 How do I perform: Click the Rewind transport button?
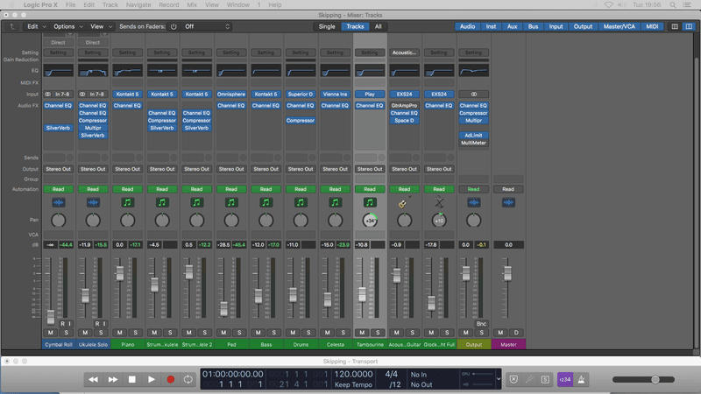(x=94, y=379)
